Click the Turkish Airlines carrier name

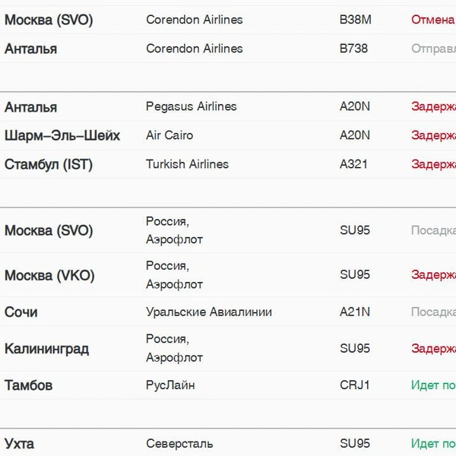coord(187,164)
